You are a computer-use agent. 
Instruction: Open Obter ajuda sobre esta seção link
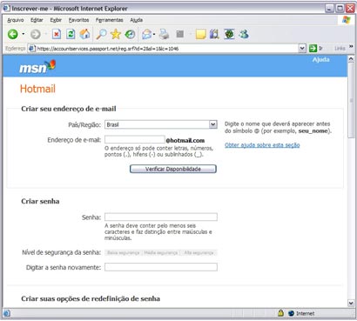tap(262, 145)
